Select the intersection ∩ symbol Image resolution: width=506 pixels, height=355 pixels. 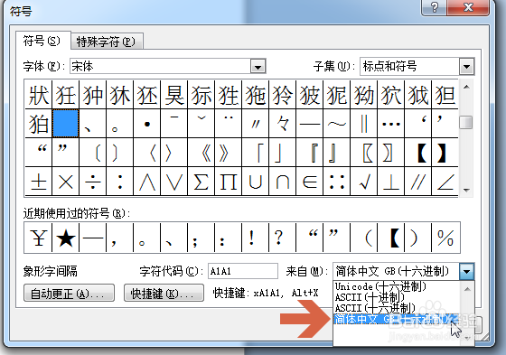pyautogui.click(x=282, y=182)
